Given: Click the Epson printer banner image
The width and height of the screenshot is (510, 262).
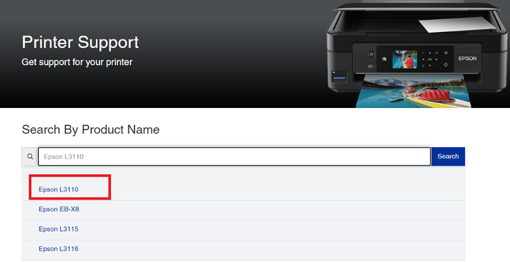Looking at the screenshot, I should coord(418,54).
